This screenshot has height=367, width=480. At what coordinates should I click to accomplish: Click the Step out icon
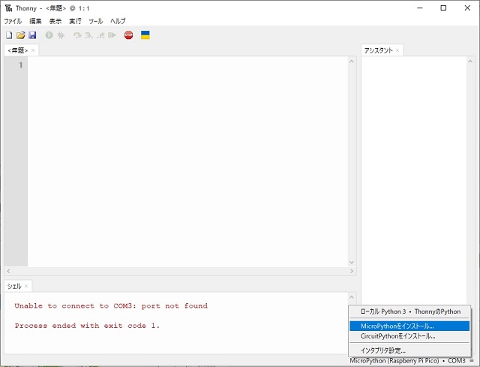(x=100, y=35)
